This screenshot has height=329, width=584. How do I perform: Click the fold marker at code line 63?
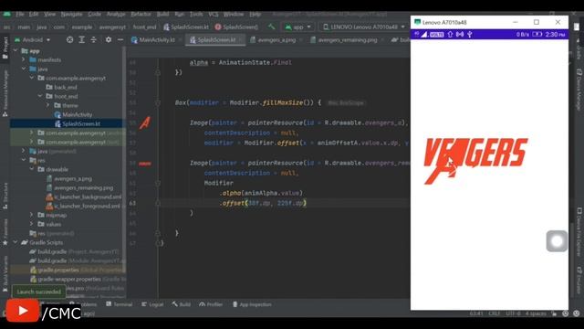click(158, 203)
